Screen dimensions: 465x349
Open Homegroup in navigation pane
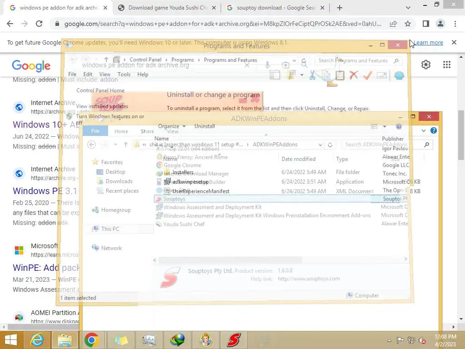116,210
